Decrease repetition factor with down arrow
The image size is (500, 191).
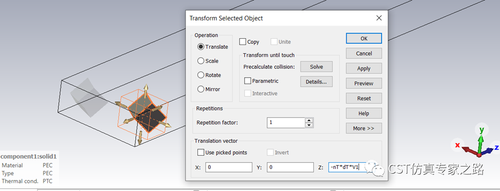tap(309, 125)
